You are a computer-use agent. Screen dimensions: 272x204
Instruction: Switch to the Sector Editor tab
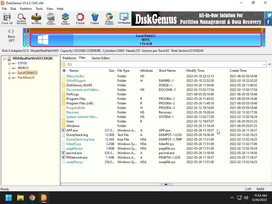[x=101, y=58]
